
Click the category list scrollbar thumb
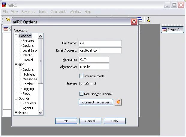(x=40, y=61)
